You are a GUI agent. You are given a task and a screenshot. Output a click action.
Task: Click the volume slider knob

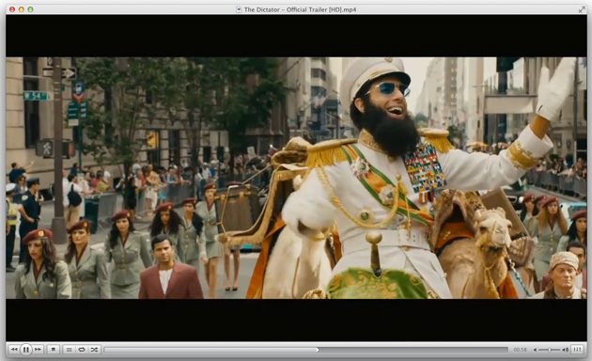(550, 350)
